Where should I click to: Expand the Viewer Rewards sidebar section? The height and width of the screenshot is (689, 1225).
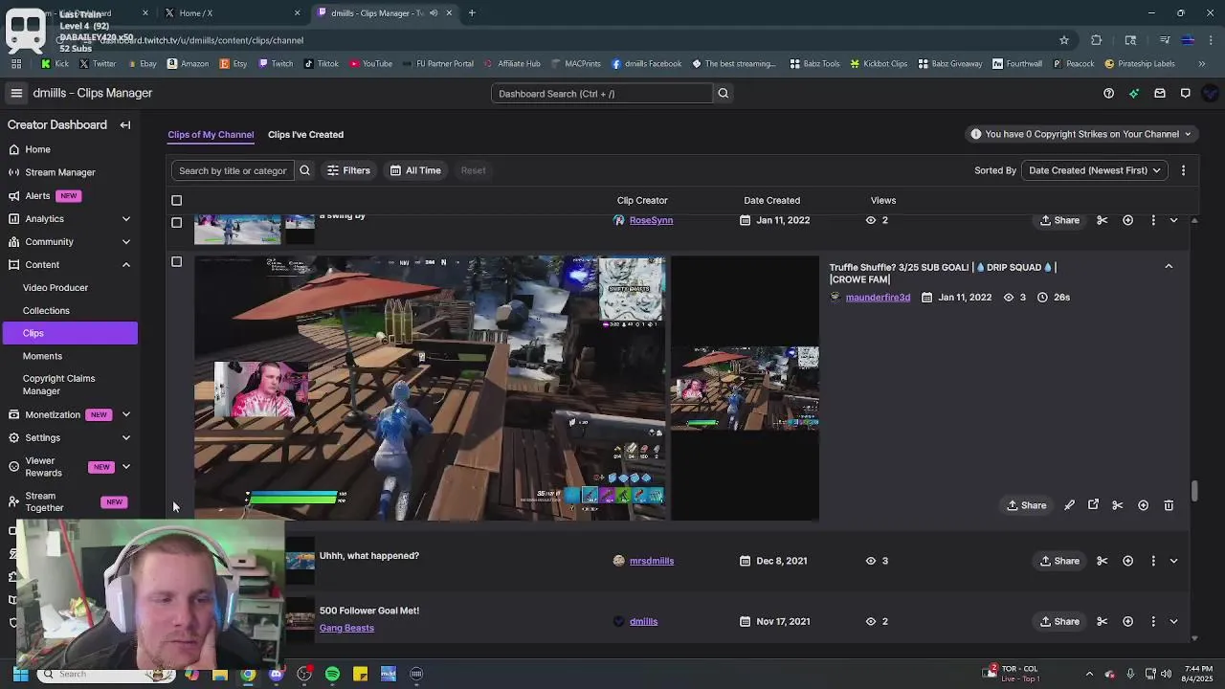tap(125, 467)
